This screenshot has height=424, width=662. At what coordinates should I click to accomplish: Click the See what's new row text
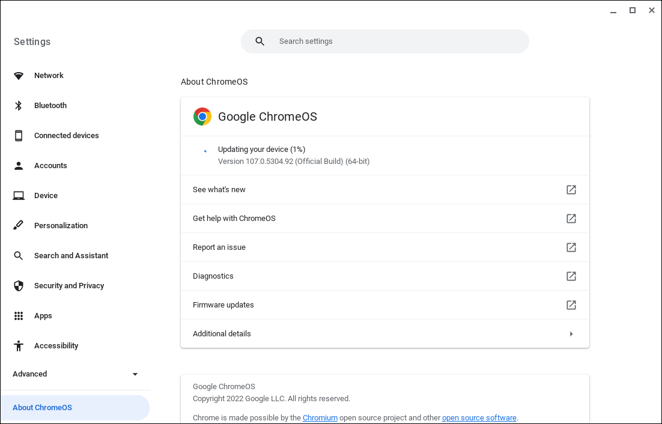point(219,189)
